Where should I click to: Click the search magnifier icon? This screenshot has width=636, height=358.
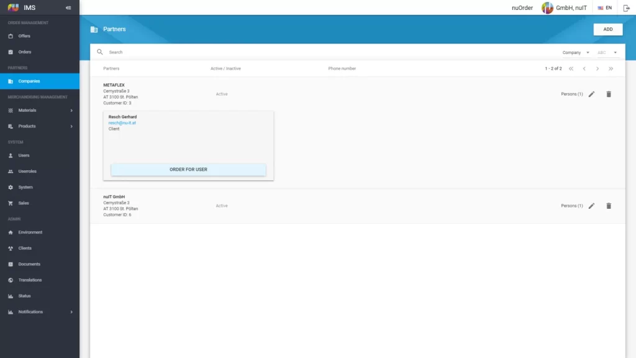pos(100,52)
